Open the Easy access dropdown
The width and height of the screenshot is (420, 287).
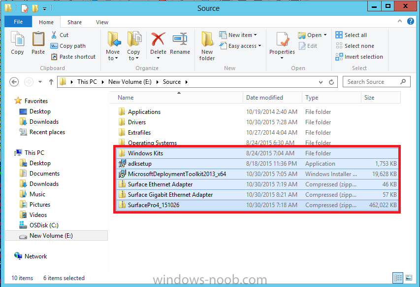[x=240, y=46]
